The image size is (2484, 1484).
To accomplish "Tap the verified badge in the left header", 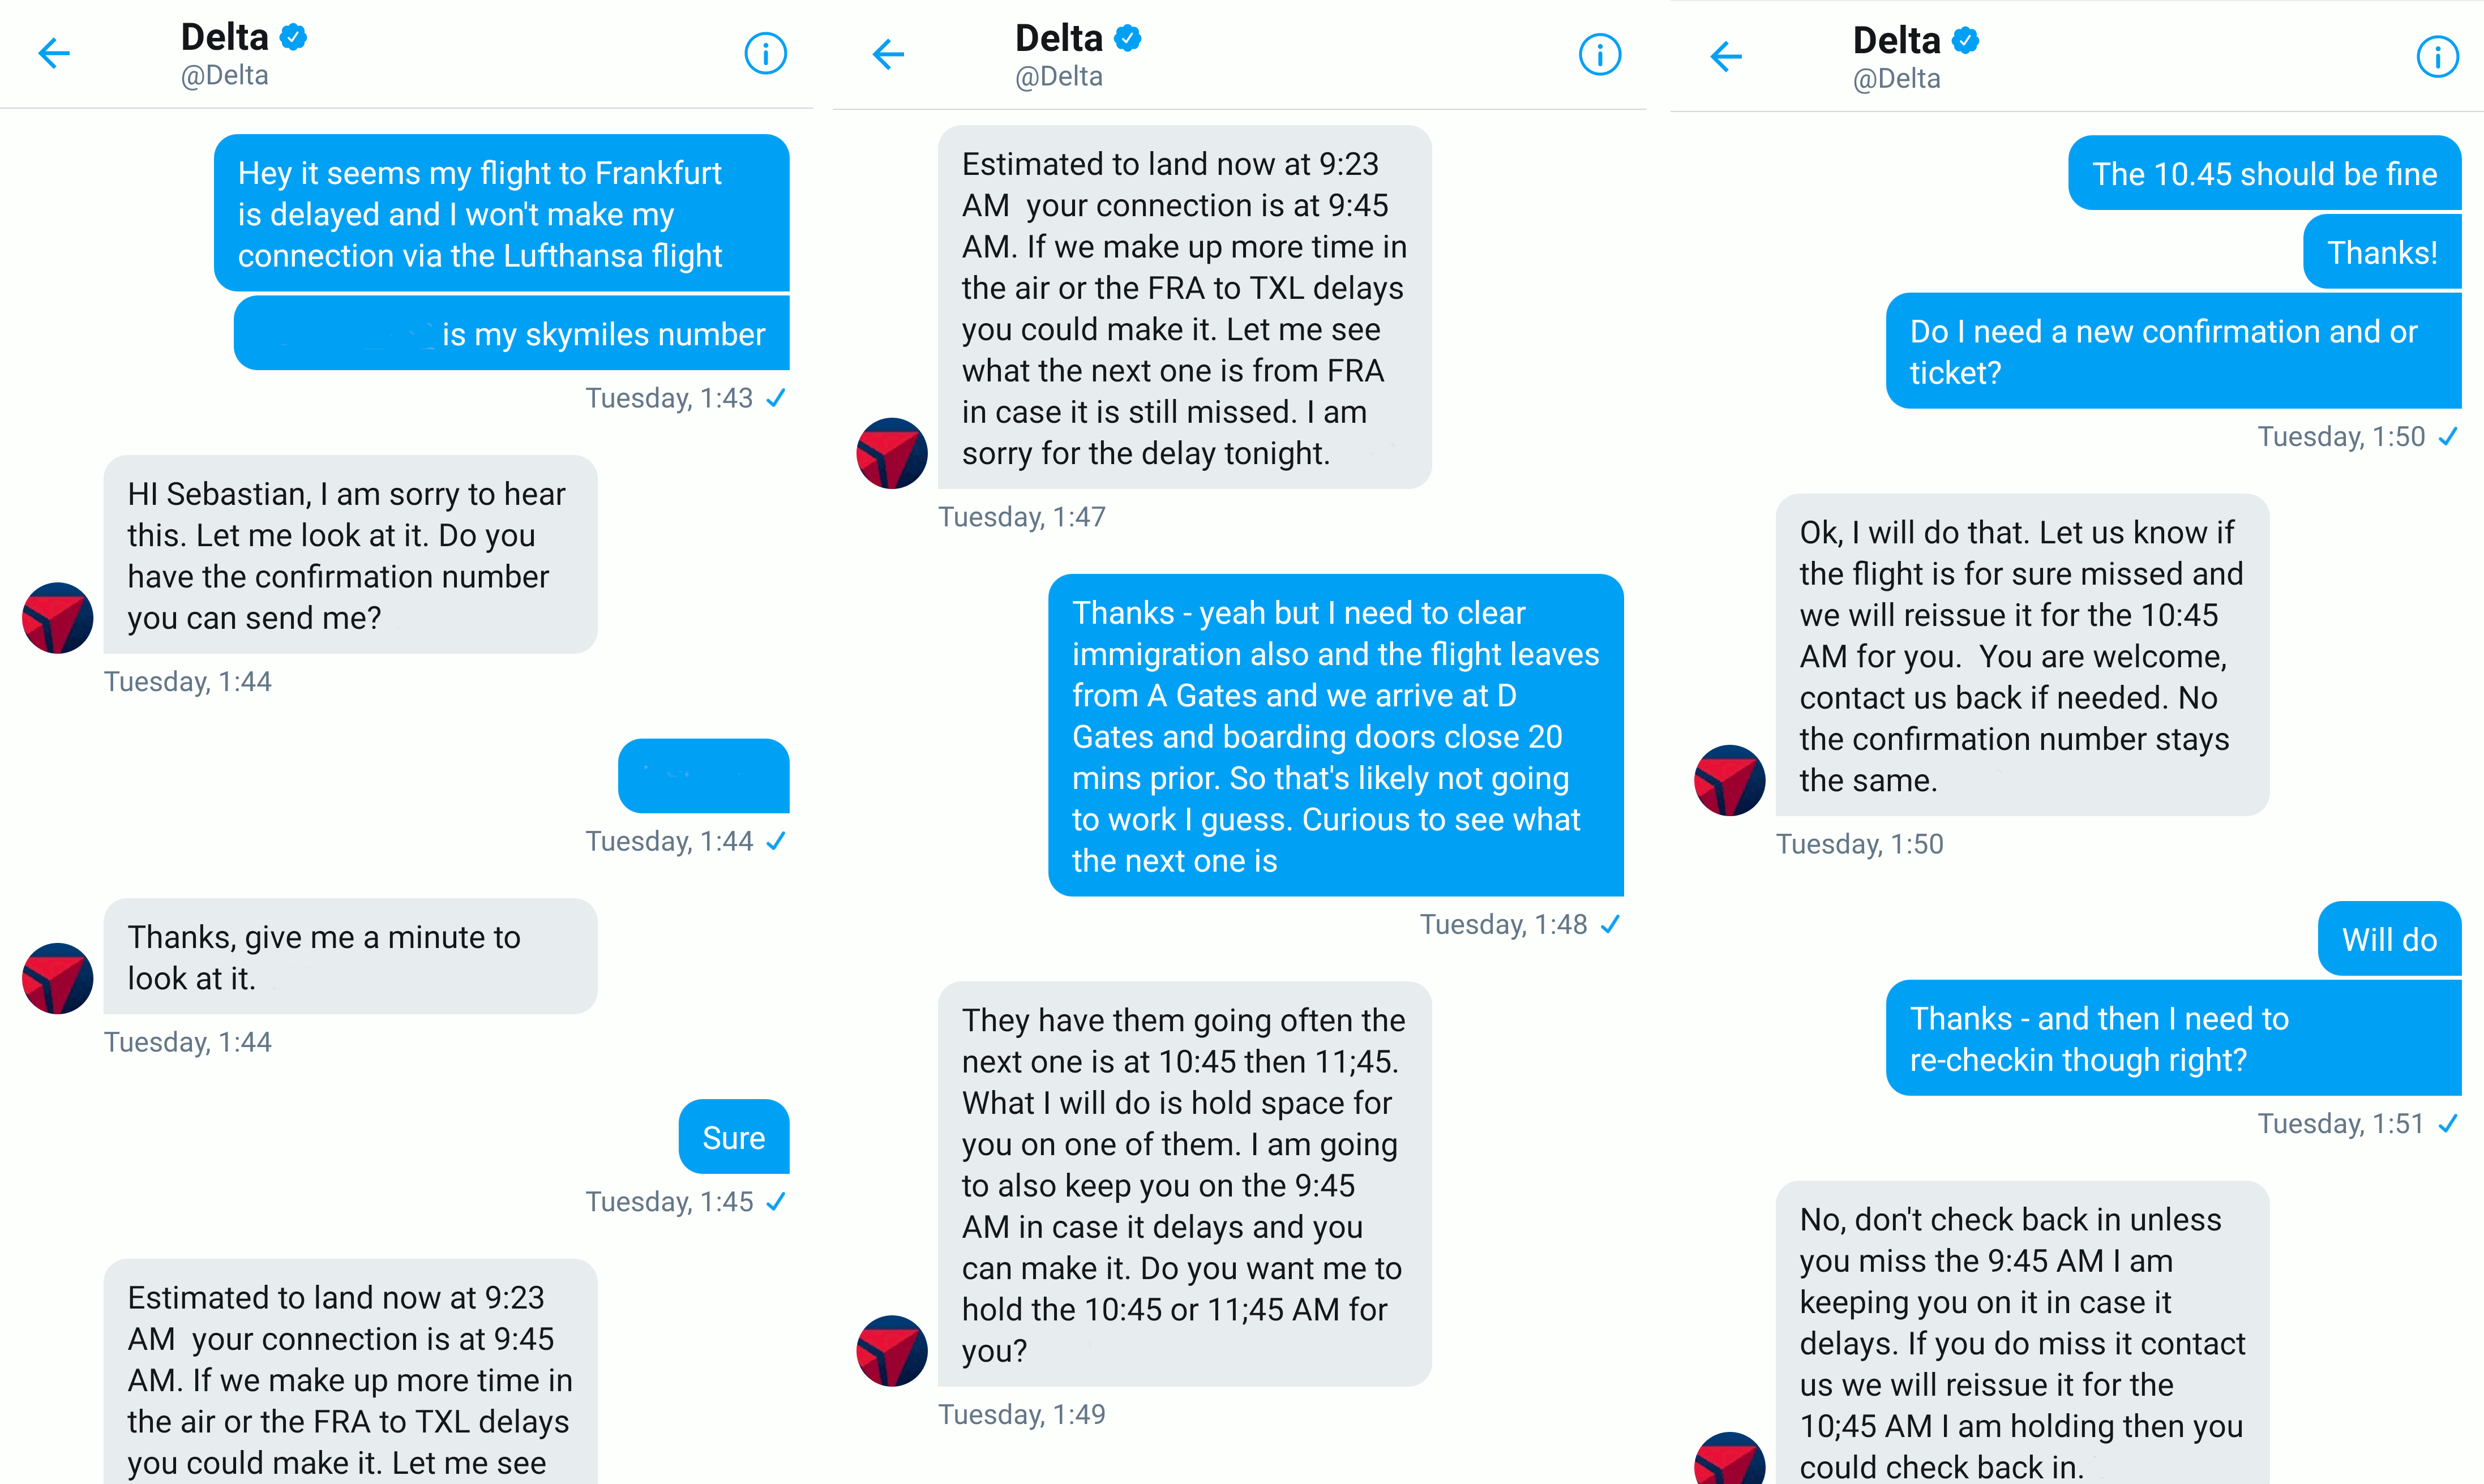I will pyautogui.click(x=294, y=38).
